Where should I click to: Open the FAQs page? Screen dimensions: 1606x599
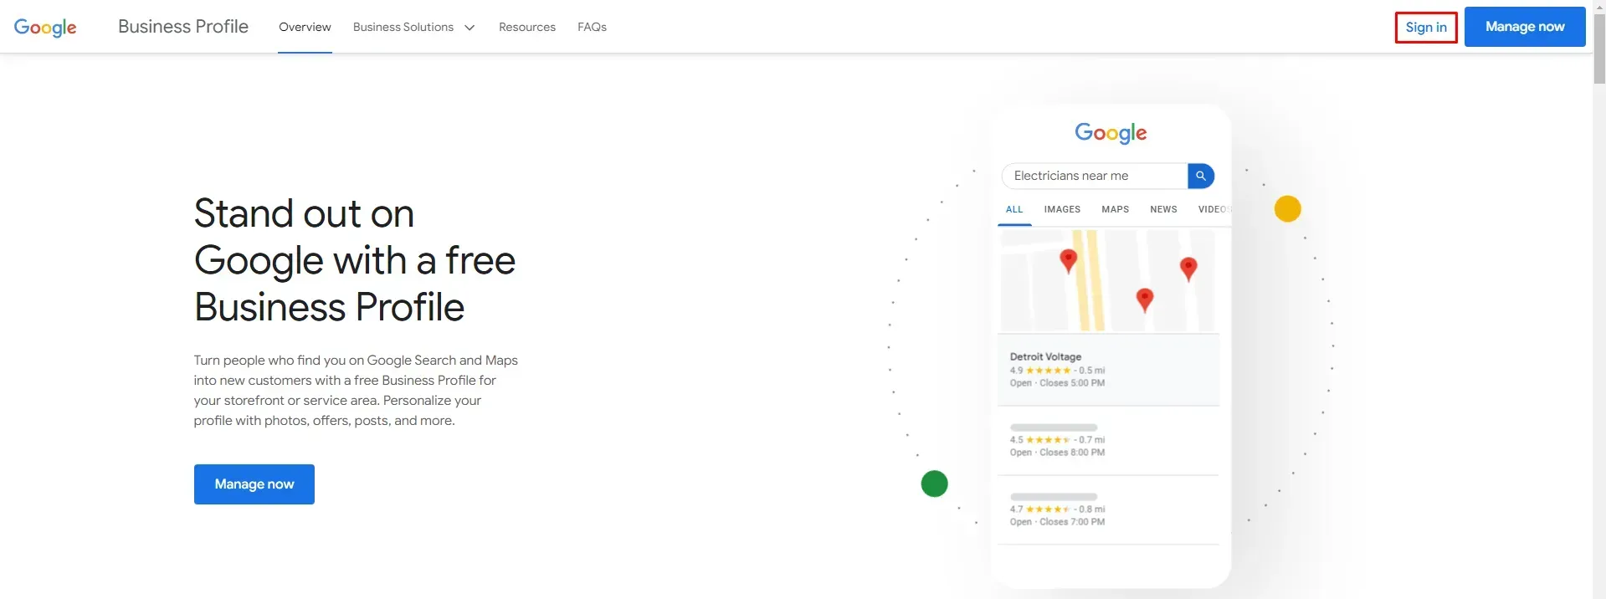tap(592, 27)
